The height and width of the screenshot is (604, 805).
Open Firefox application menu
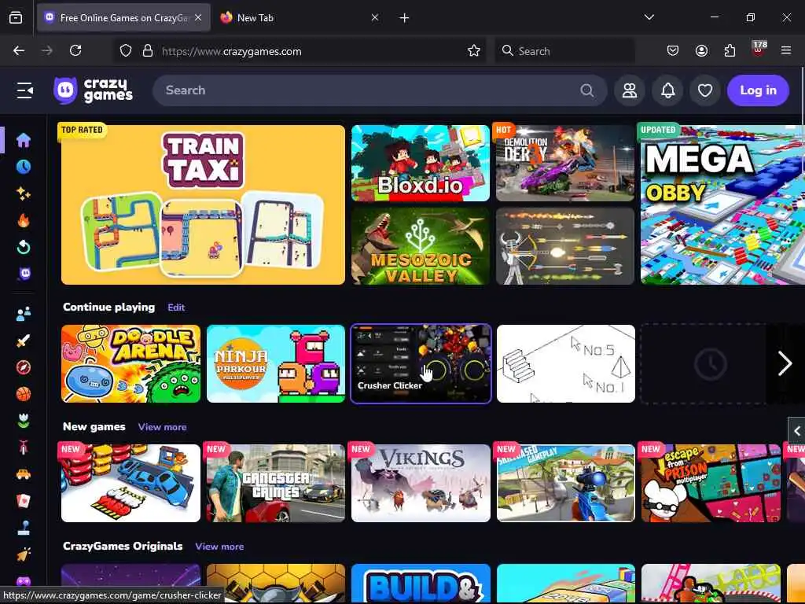pos(786,50)
